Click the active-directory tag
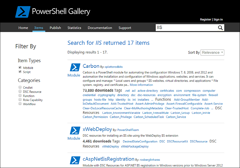This screenshot has width=240, height=168. tap(148, 91)
